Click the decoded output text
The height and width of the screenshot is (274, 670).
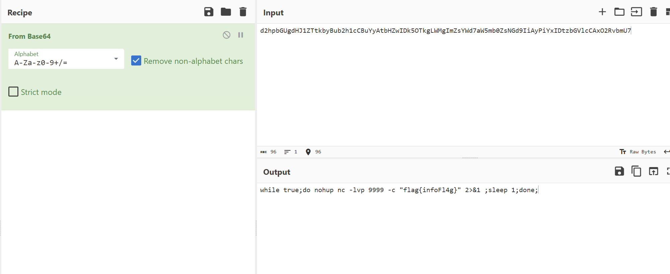(x=399, y=190)
